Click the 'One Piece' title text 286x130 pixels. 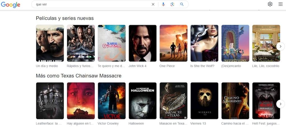click(167, 66)
